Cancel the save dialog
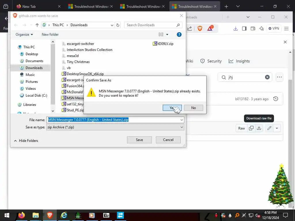The height and width of the screenshot is (221, 295). tap(168, 140)
